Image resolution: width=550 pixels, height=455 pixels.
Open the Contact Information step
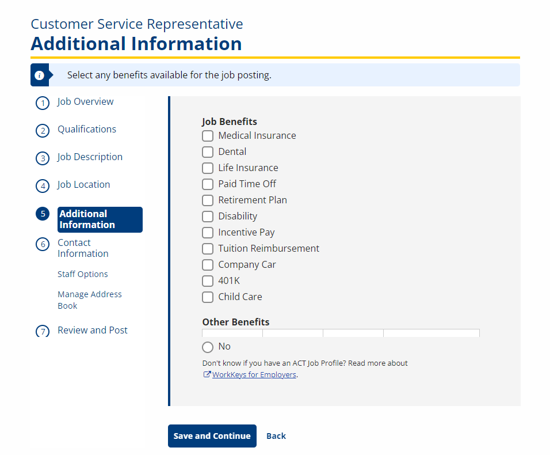(x=83, y=248)
